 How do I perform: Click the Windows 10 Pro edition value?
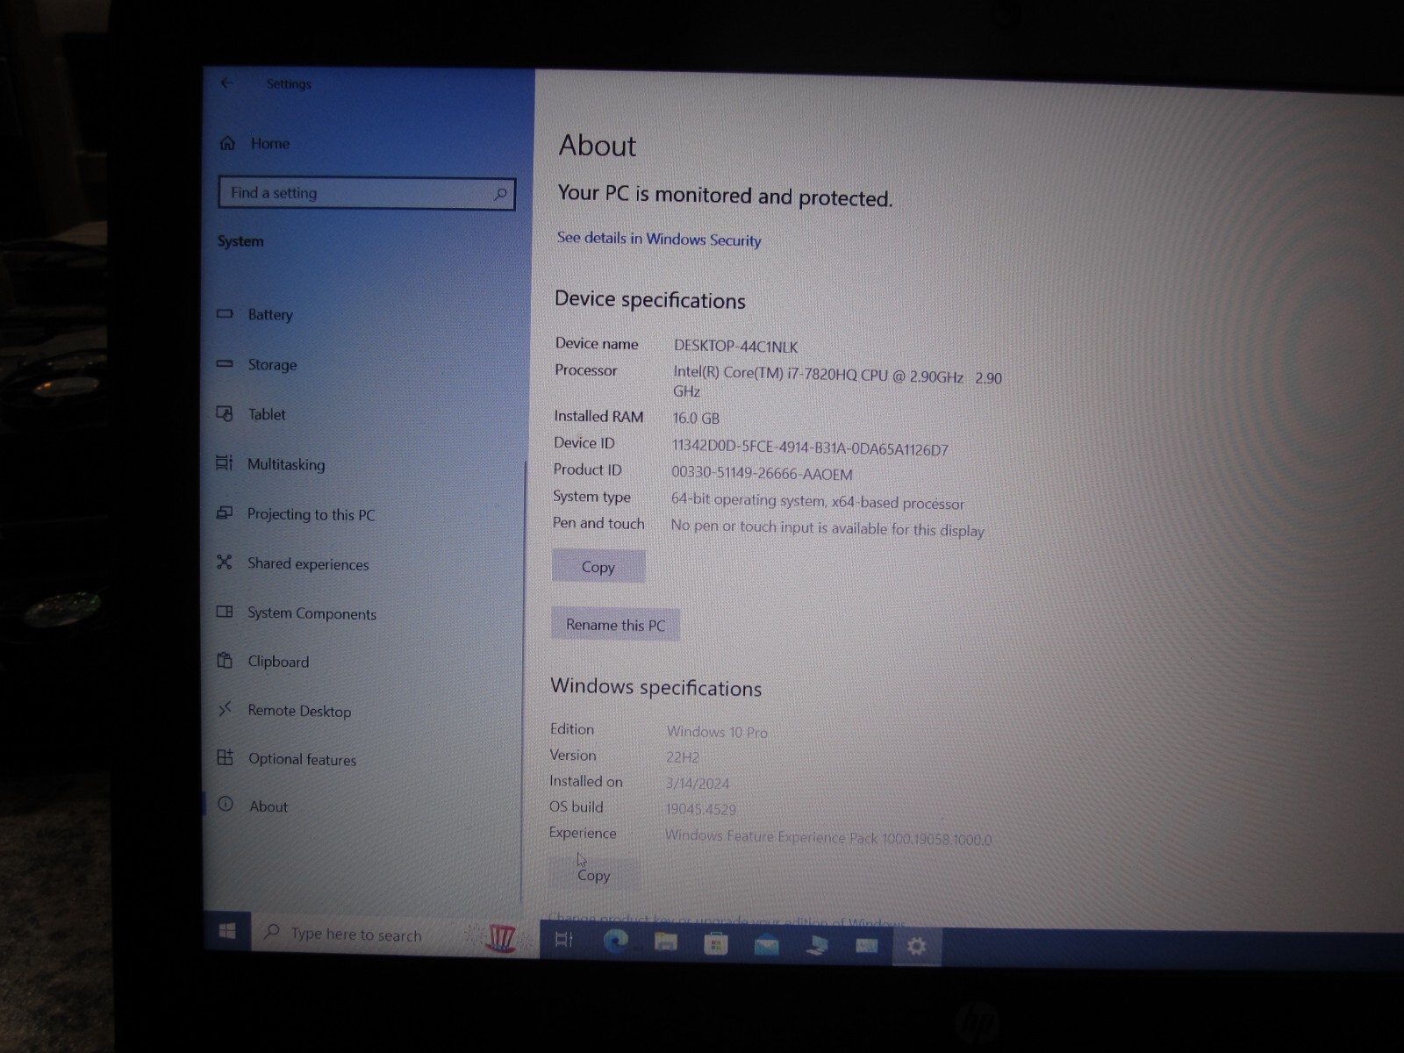pyautogui.click(x=717, y=732)
